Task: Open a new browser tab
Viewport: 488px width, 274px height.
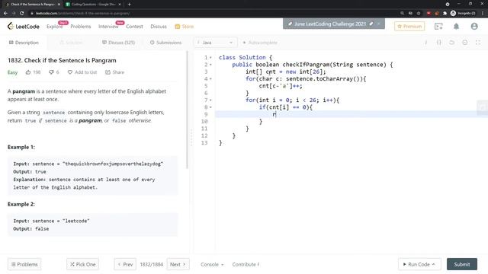Action: [129, 5]
